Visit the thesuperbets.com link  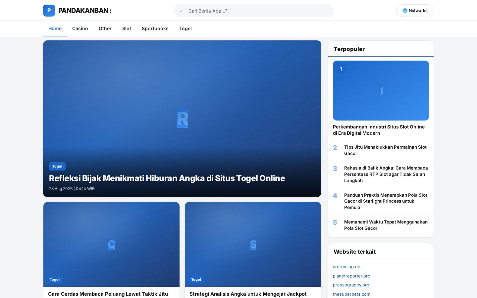[x=351, y=294]
